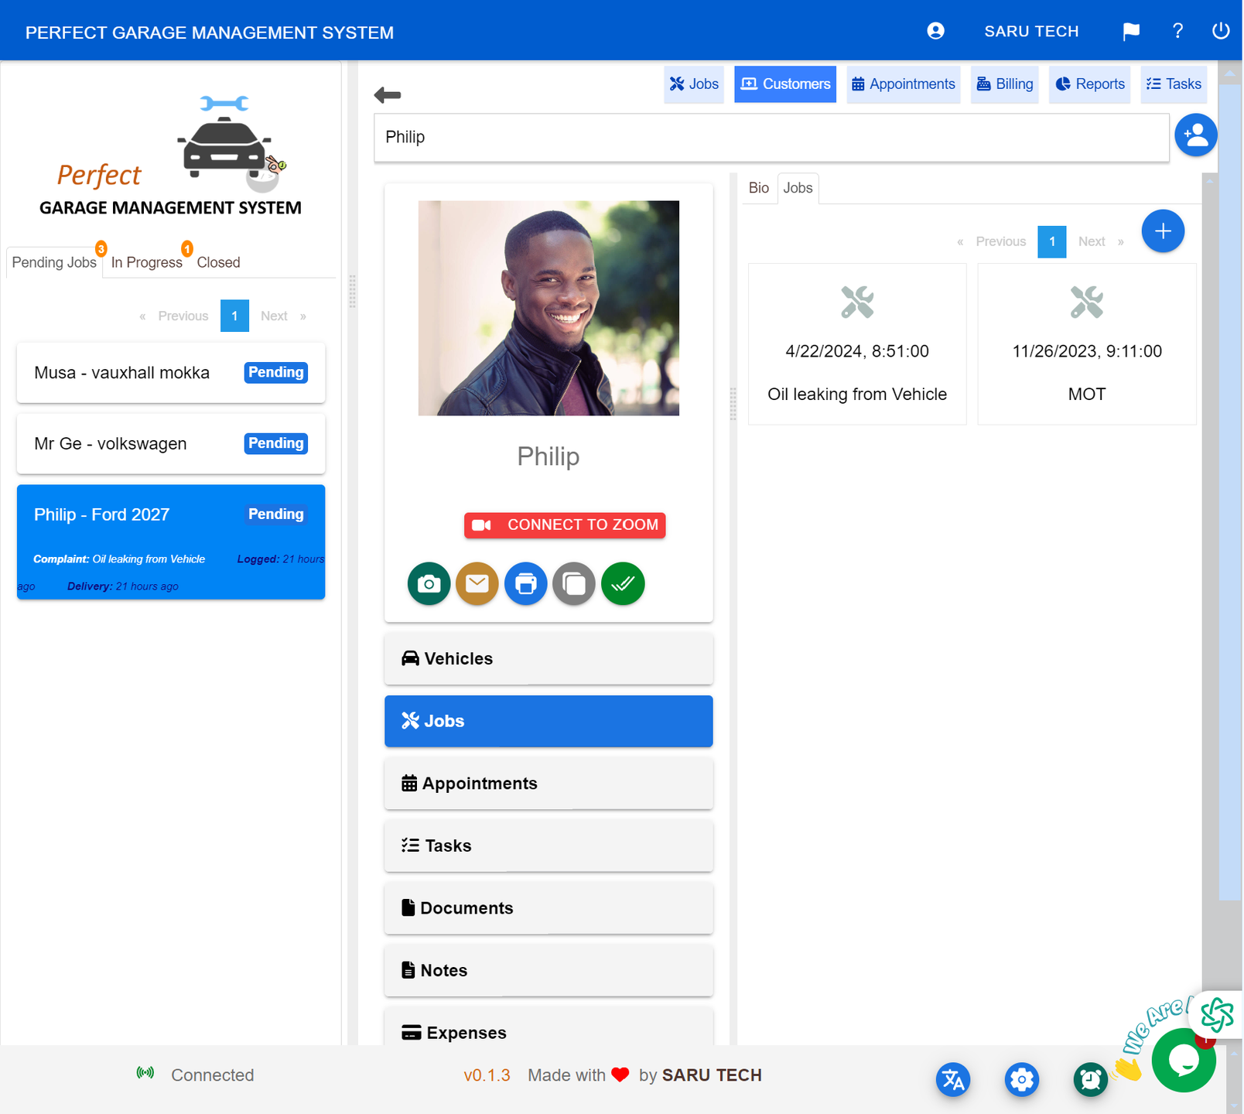Expand the Tasks section in customer panel
Image resolution: width=1244 pixels, height=1114 pixels.
(549, 846)
